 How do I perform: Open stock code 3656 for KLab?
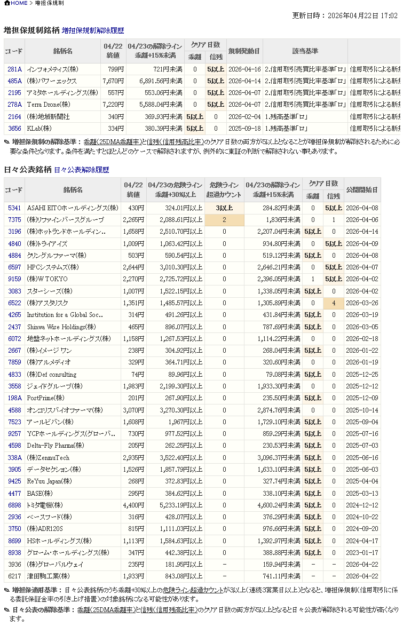pyautogui.click(x=14, y=129)
